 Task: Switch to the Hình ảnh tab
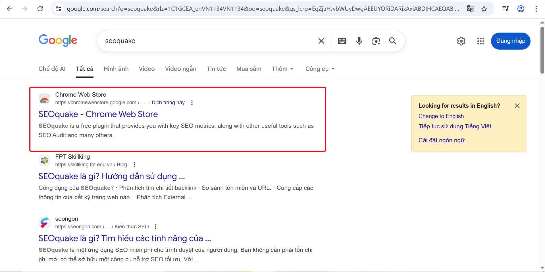point(116,69)
